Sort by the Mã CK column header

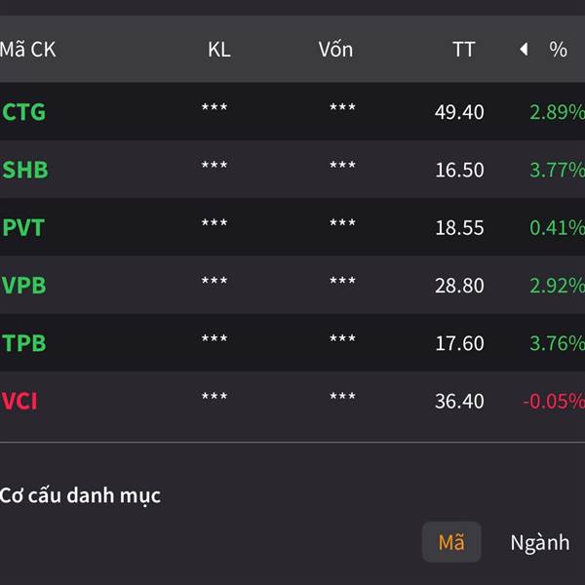click(x=28, y=50)
